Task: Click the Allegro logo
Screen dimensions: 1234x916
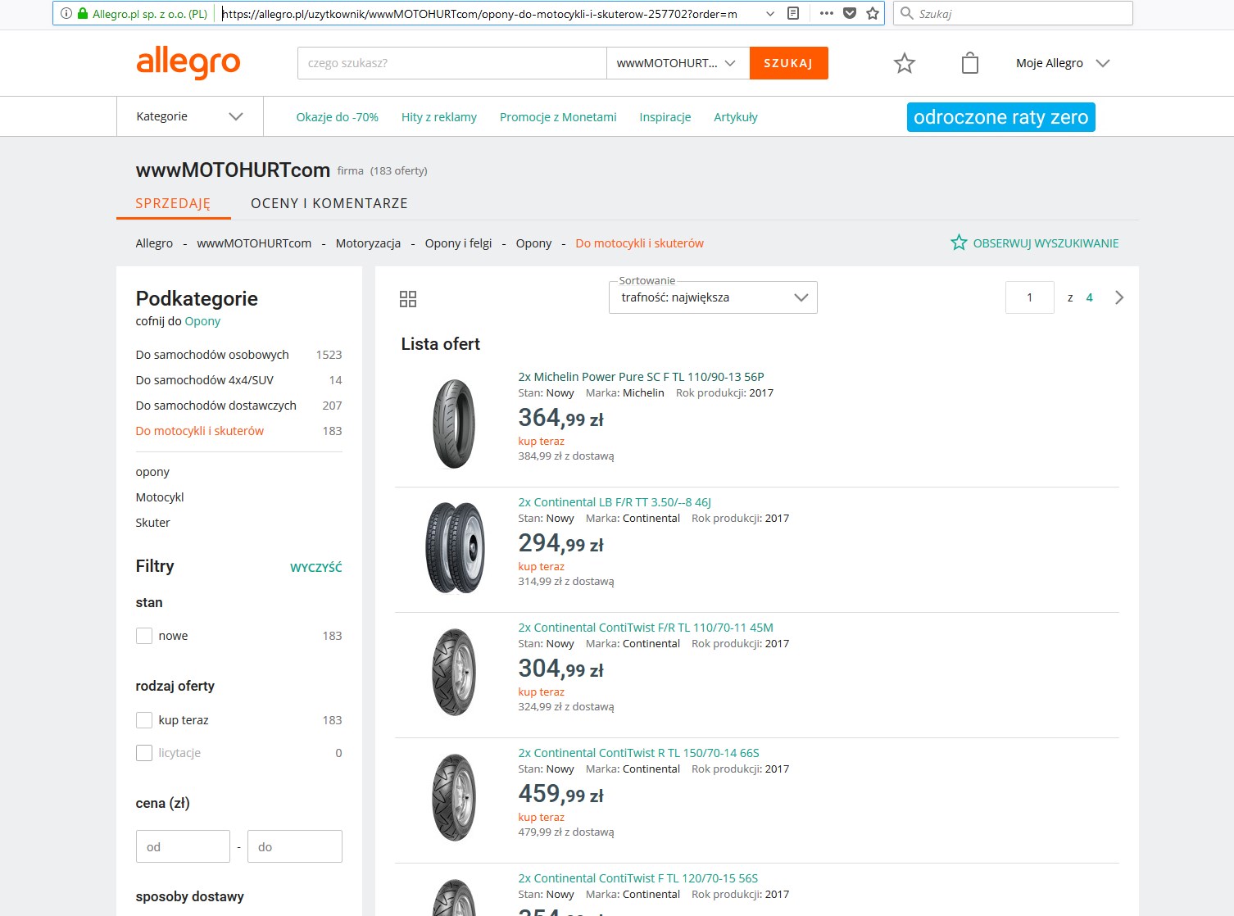Action: [x=188, y=62]
